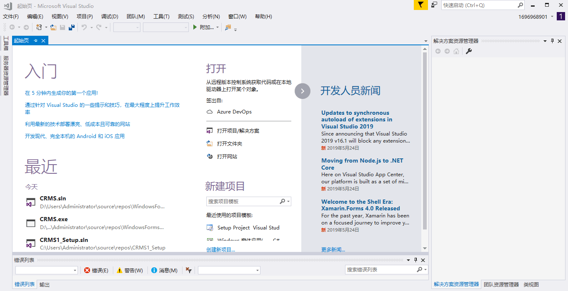Open the toolbar overflow options arrow
Viewport: 568px width, 291px height.
pyautogui.click(x=235, y=29)
